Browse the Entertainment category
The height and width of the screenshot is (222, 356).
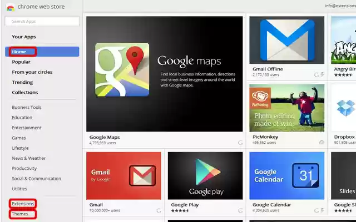point(27,128)
